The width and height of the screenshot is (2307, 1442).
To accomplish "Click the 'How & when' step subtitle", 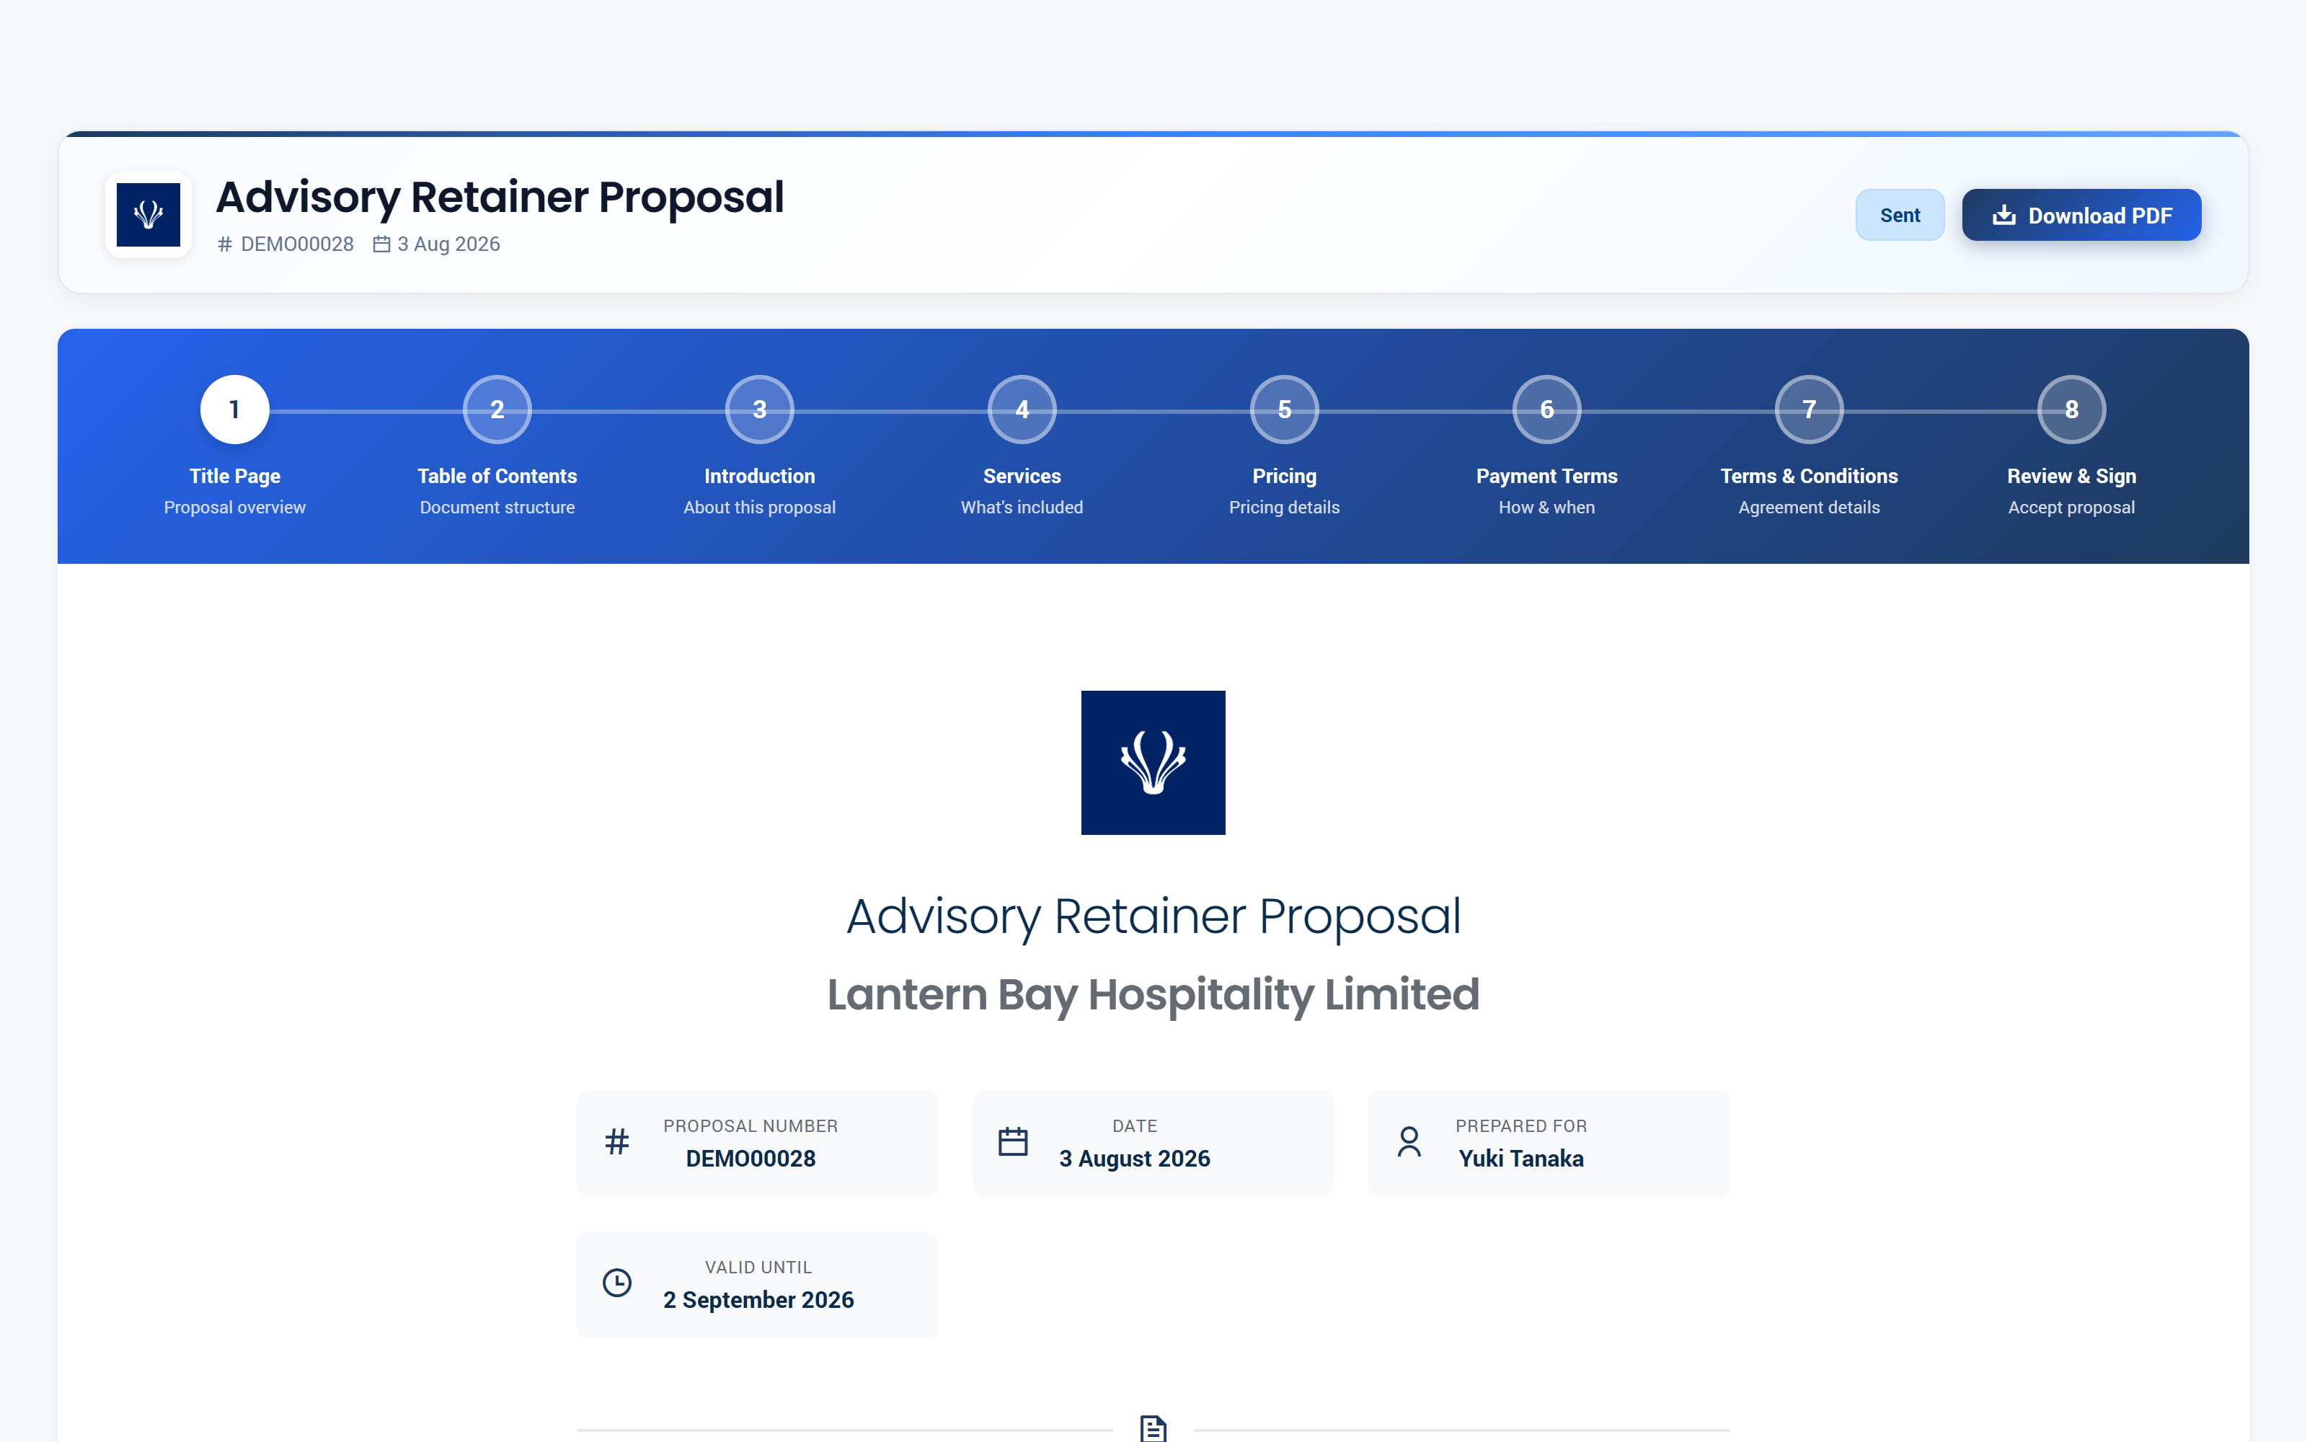I will coord(1546,508).
